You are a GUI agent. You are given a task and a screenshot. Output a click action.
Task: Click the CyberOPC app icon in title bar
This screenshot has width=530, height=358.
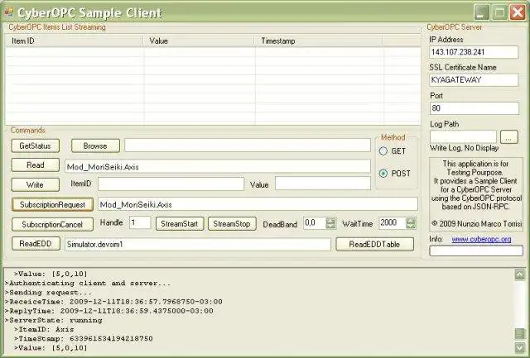pyautogui.click(x=9, y=12)
